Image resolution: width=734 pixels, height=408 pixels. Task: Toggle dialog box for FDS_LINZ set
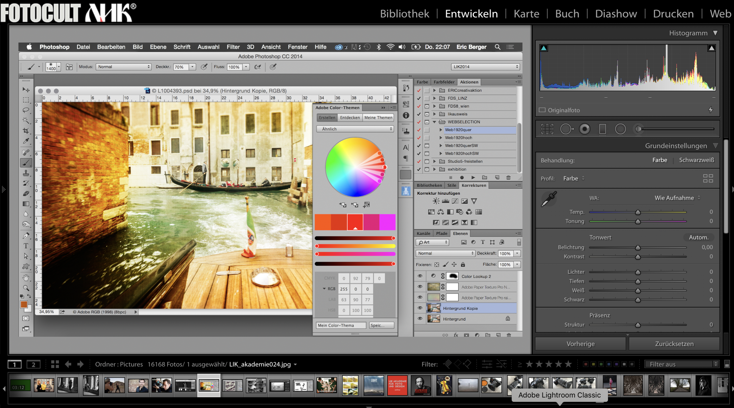427,98
